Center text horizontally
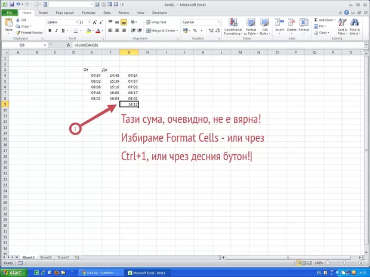Screen dimensions: 370x277 [x=117, y=30]
